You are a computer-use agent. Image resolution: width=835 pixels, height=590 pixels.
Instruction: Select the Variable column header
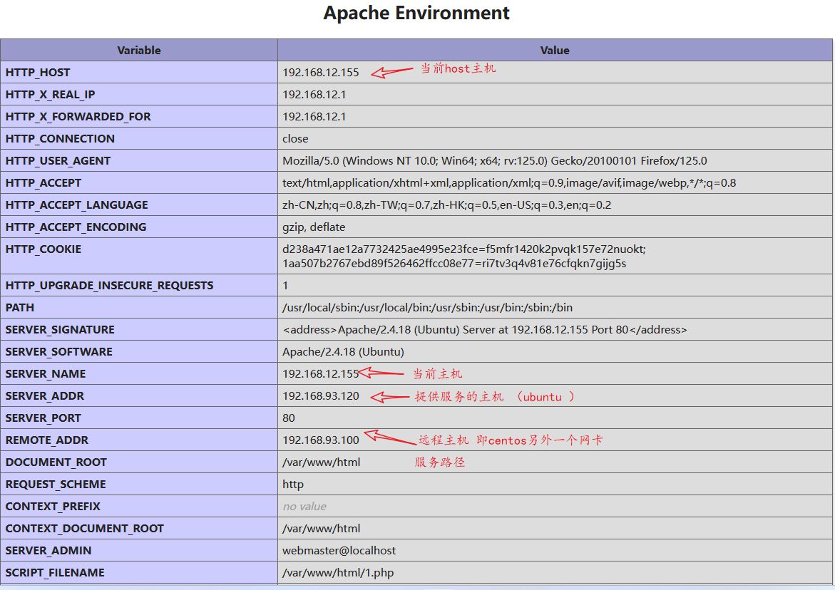click(139, 50)
